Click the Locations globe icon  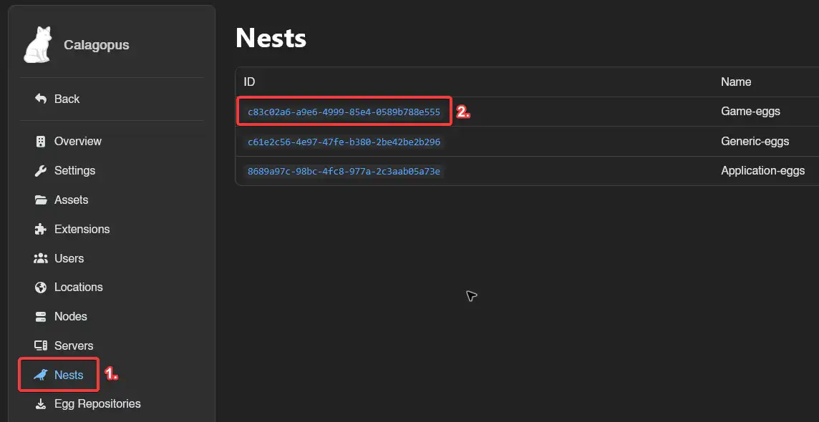point(41,288)
